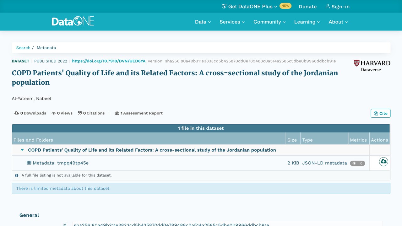This screenshot has width=402, height=226.
Task: Click Sign-in in the top bar
Action: 338,7
